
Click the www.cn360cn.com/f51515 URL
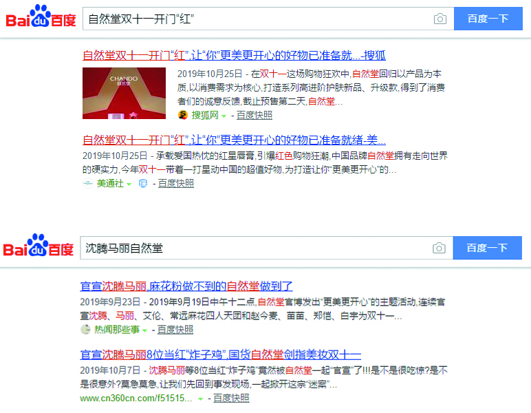tap(136, 398)
